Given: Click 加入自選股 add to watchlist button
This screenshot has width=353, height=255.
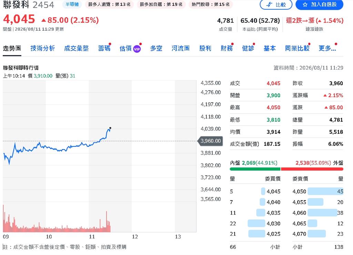Looking at the screenshot, I should point(319,4).
